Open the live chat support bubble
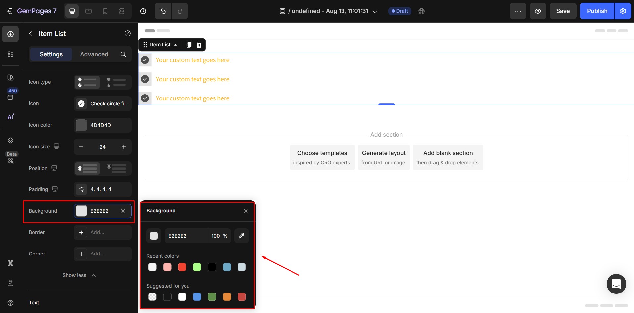Image resolution: width=634 pixels, height=313 pixels. click(x=616, y=284)
